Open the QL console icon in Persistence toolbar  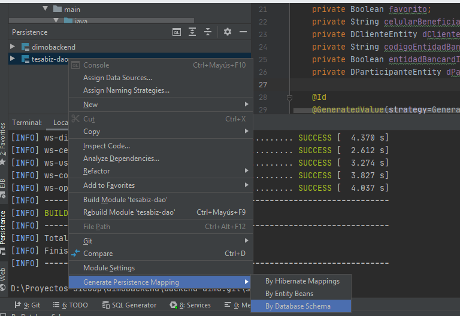(x=176, y=32)
